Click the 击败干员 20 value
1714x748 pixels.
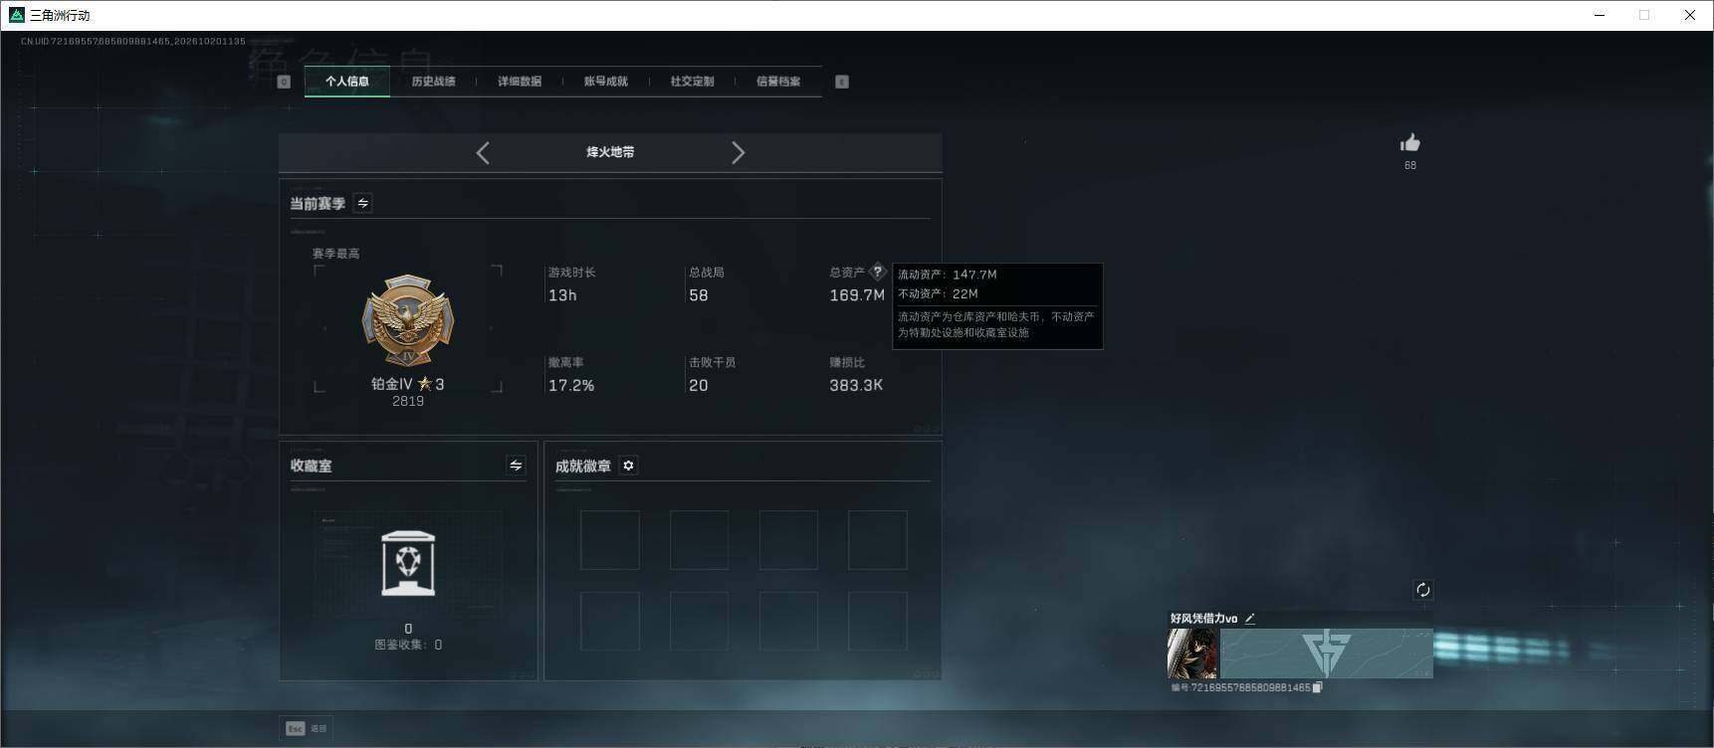(x=699, y=385)
